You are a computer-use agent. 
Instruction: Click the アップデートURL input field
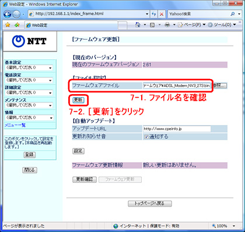177,129
